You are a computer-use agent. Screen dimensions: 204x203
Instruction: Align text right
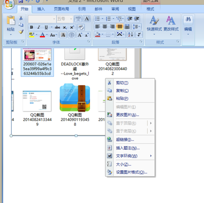pyautogui.click(x=112, y=27)
